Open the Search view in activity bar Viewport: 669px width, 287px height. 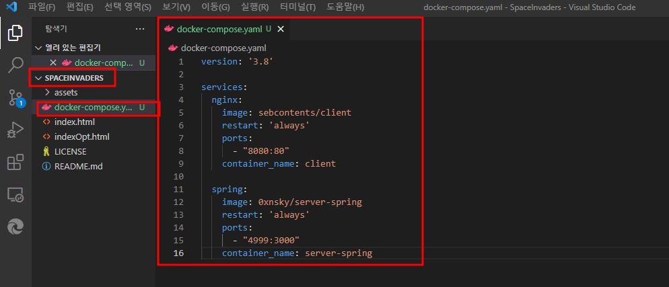point(15,66)
